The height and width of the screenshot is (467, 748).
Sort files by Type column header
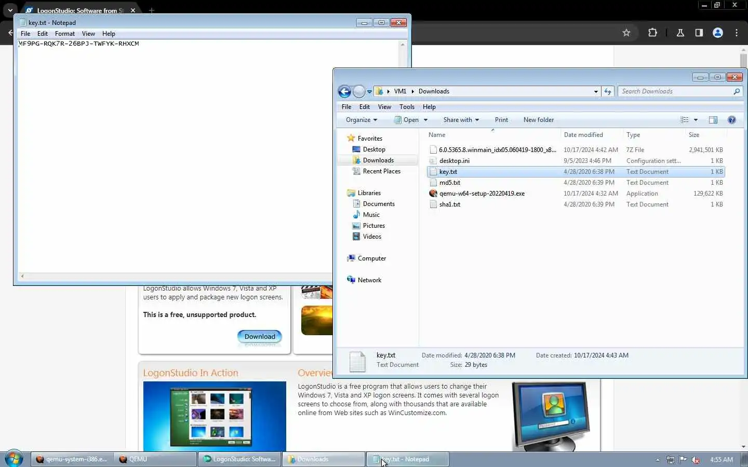[x=653, y=135]
